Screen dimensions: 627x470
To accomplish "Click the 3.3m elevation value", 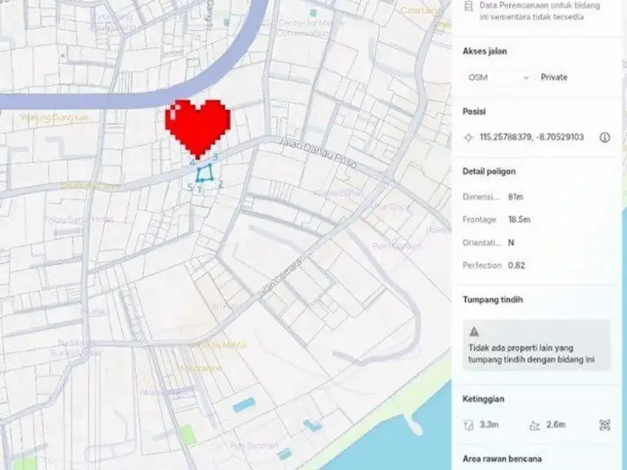I will 489,425.
